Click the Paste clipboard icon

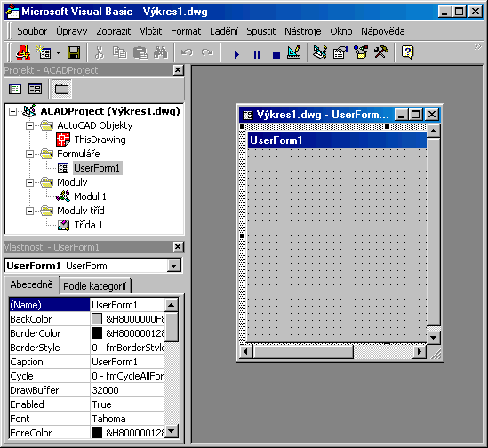coord(140,52)
